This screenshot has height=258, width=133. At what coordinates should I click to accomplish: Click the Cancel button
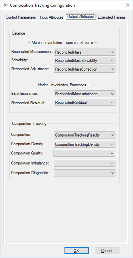click(x=107, y=250)
